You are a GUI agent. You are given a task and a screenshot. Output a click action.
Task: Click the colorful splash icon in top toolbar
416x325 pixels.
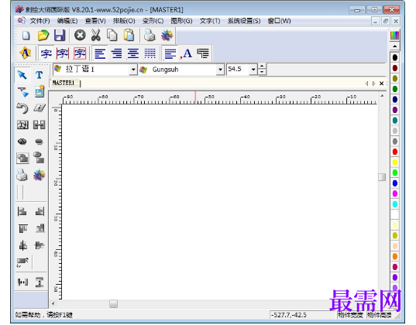(x=167, y=36)
